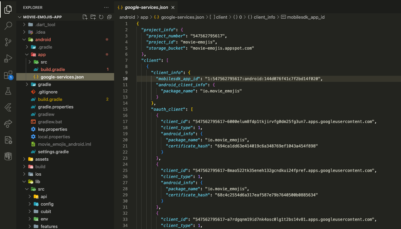Collapse the MOVIE-EMOJIS-APP root section
401x229 pixels.
pyautogui.click(x=20, y=17)
